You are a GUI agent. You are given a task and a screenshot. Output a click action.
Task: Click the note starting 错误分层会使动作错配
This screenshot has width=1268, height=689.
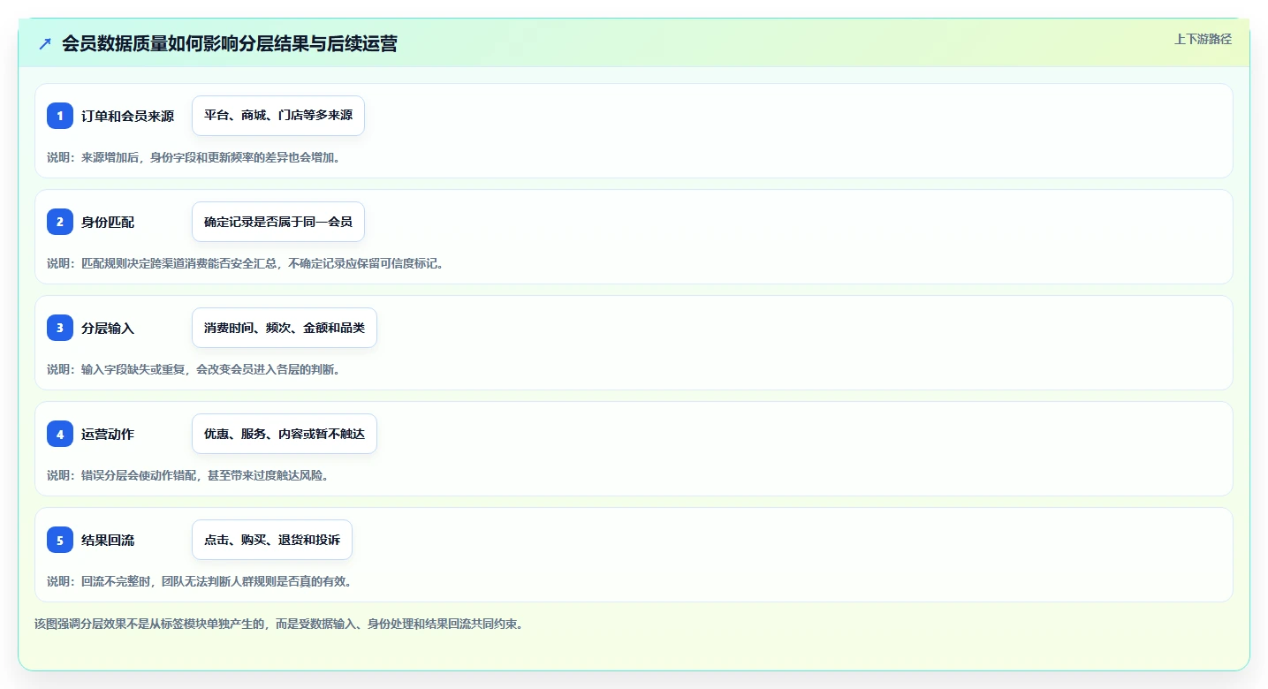tap(188, 475)
